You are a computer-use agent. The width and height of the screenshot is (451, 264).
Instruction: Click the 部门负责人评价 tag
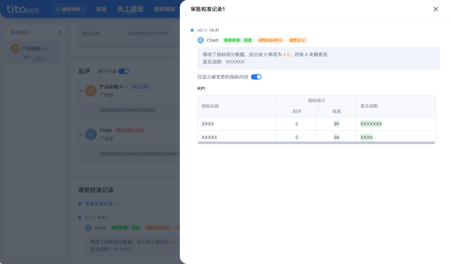point(130,130)
